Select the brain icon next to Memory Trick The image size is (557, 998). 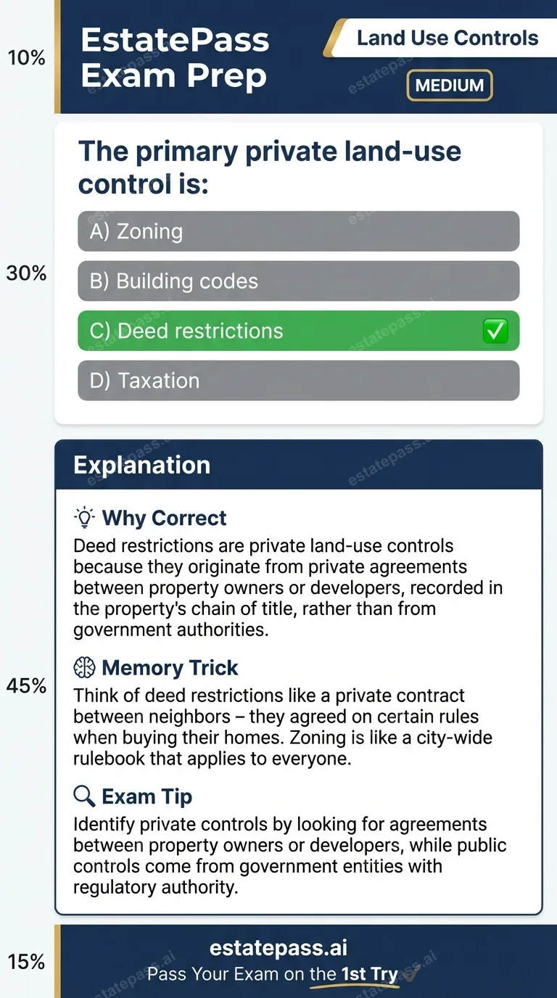(83, 667)
